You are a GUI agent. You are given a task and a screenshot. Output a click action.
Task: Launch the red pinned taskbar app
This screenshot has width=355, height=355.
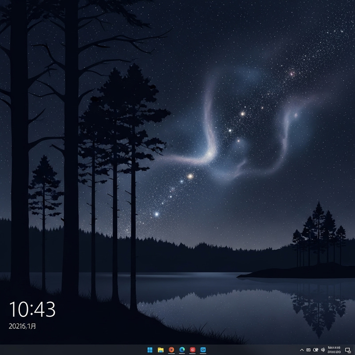pos(192,349)
